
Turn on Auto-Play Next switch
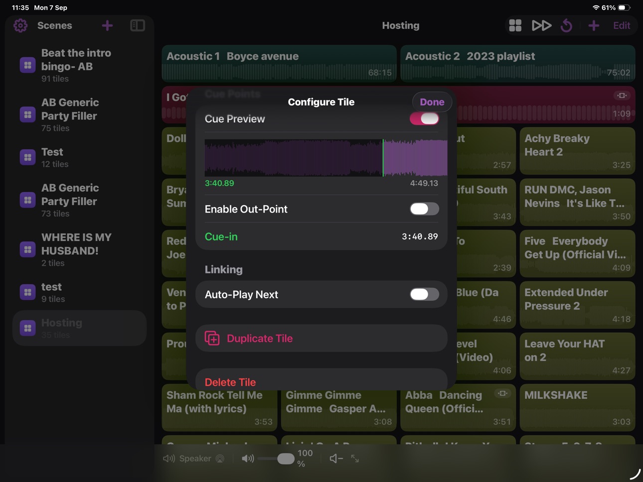pyautogui.click(x=424, y=294)
